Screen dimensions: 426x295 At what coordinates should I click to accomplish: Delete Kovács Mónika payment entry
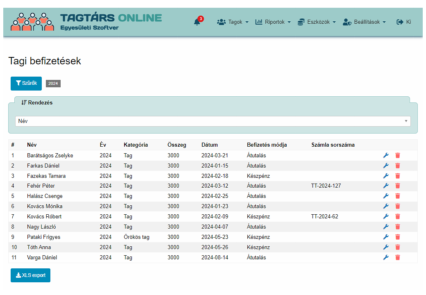pos(398,206)
